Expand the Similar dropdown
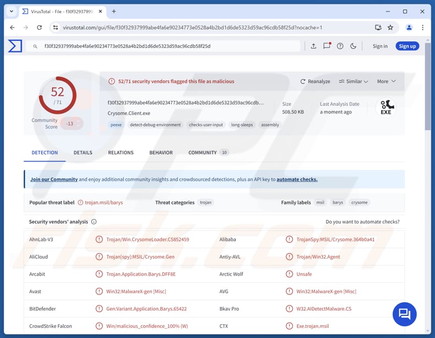435x338 pixels. [x=354, y=82]
